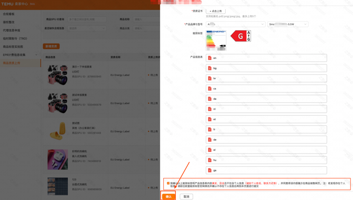Click the PDF icon for the 'fr' file
The height and width of the screenshot is (200, 353).
[x=210, y=130]
